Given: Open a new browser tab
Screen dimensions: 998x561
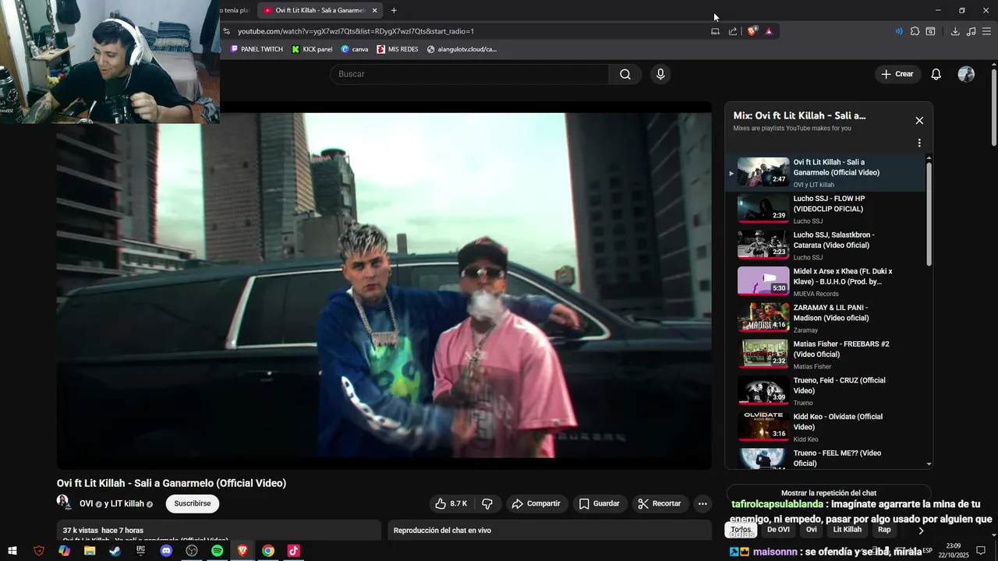Looking at the screenshot, I should tap(394, 10).
